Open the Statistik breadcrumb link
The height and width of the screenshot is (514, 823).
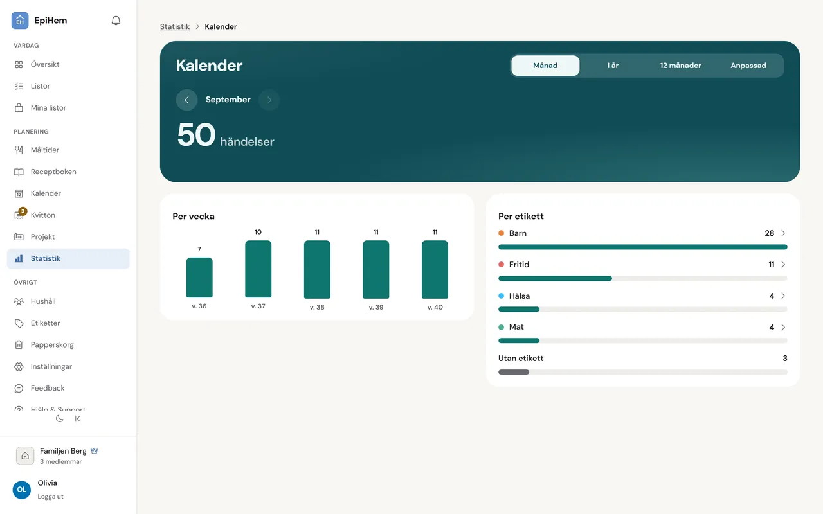coord(175,27)
